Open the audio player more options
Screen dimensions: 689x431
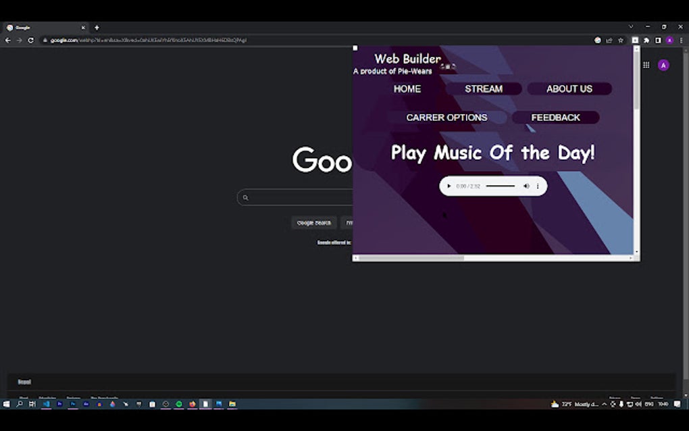pyautogui.click(x=538, y=186)
